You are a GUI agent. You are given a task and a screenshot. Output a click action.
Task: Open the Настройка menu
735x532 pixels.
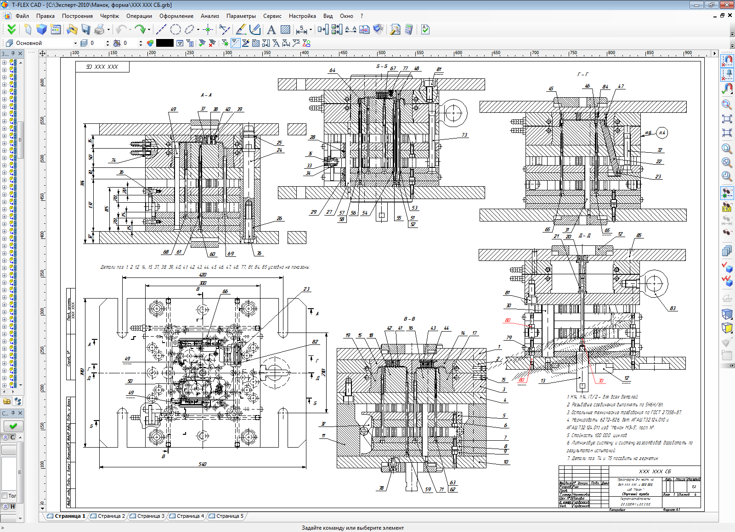pos(302,16)
